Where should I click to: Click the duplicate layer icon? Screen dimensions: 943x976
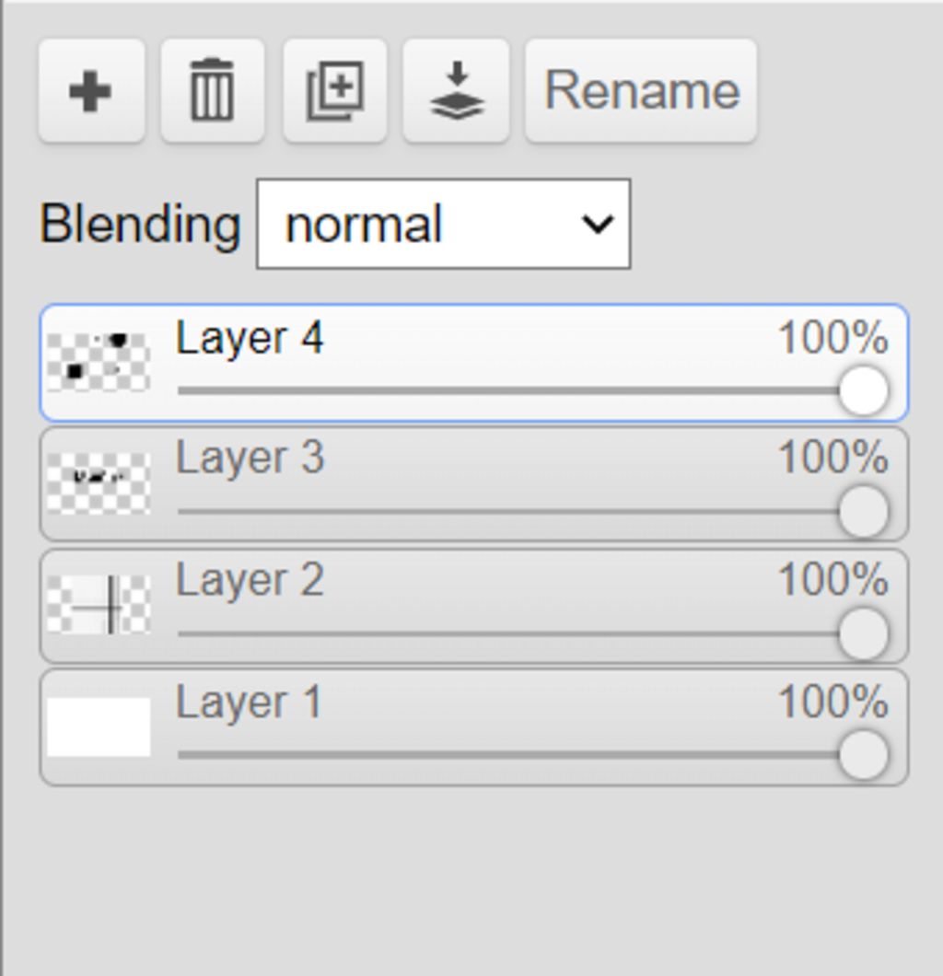click(334, 90)
